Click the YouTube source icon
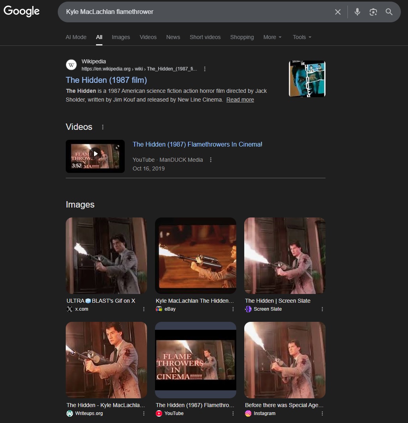This screenshot has width=408, height=423. [x=159, y=413]
